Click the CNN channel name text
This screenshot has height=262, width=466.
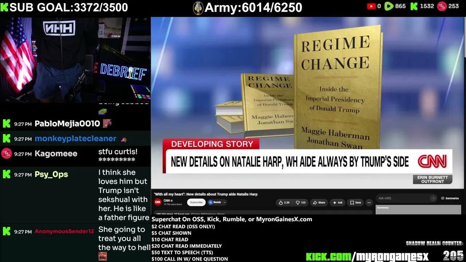(x=167, y=201)
